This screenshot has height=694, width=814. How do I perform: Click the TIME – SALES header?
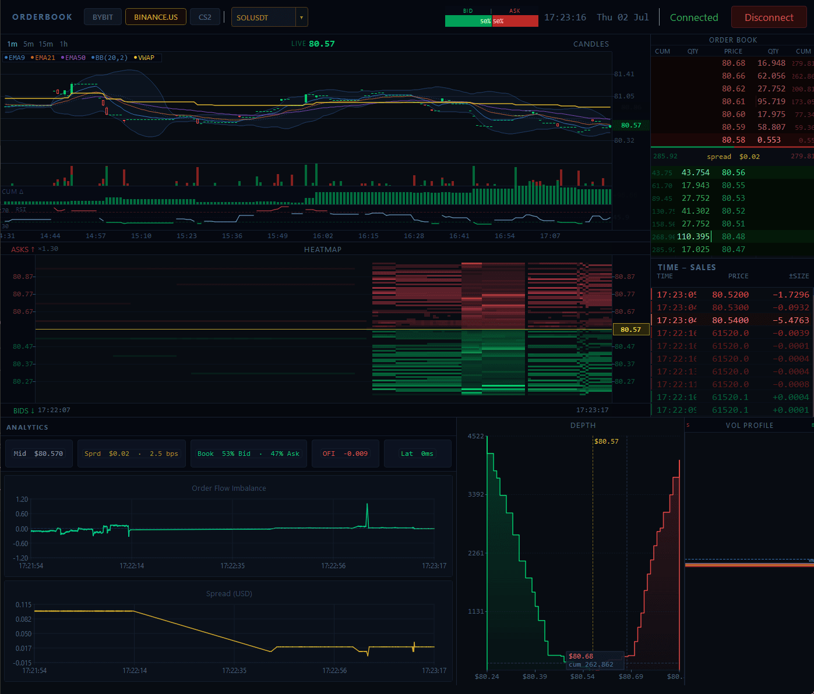pyautogui.click(x=686, y=267)
